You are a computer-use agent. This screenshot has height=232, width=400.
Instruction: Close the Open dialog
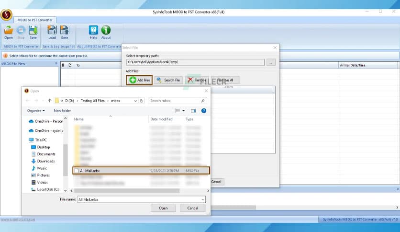click(206, 91)
